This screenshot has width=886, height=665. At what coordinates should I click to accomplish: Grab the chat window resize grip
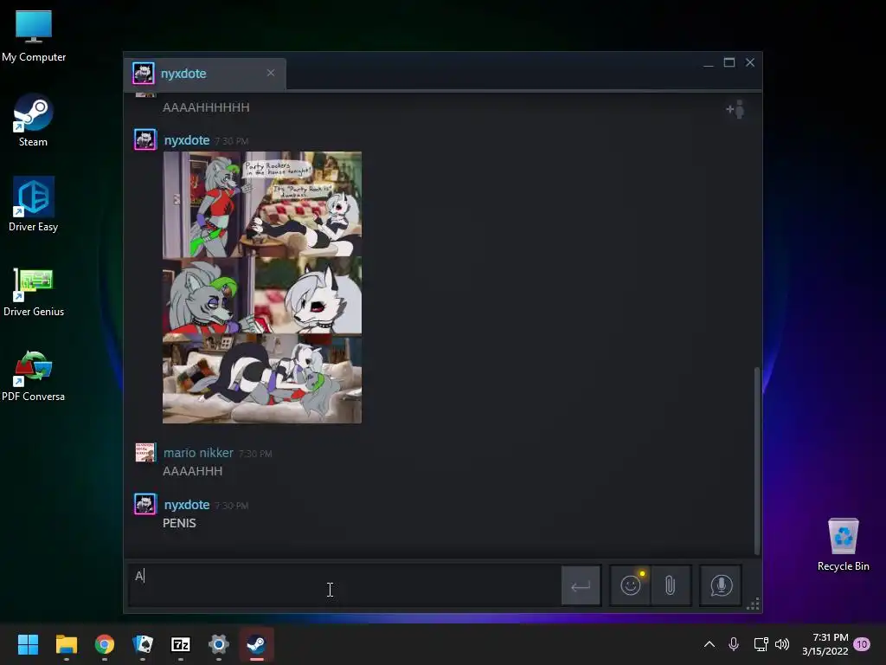(x=754, y=604)
